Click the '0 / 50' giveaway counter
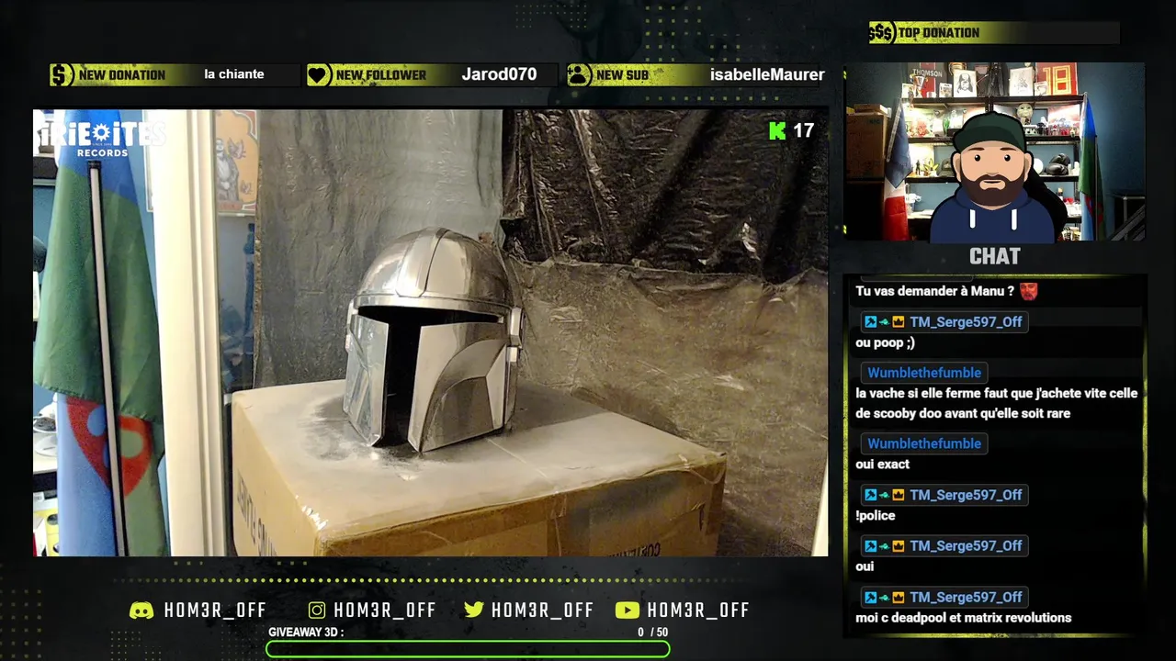This screenshot has height=661, width=1176. click(653, 633)
